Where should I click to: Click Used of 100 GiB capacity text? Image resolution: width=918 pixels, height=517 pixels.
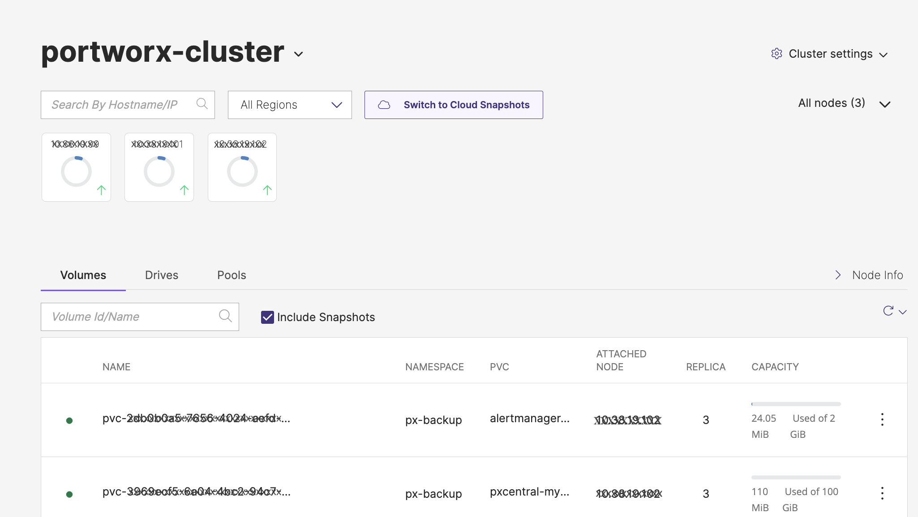coord(810,500)
